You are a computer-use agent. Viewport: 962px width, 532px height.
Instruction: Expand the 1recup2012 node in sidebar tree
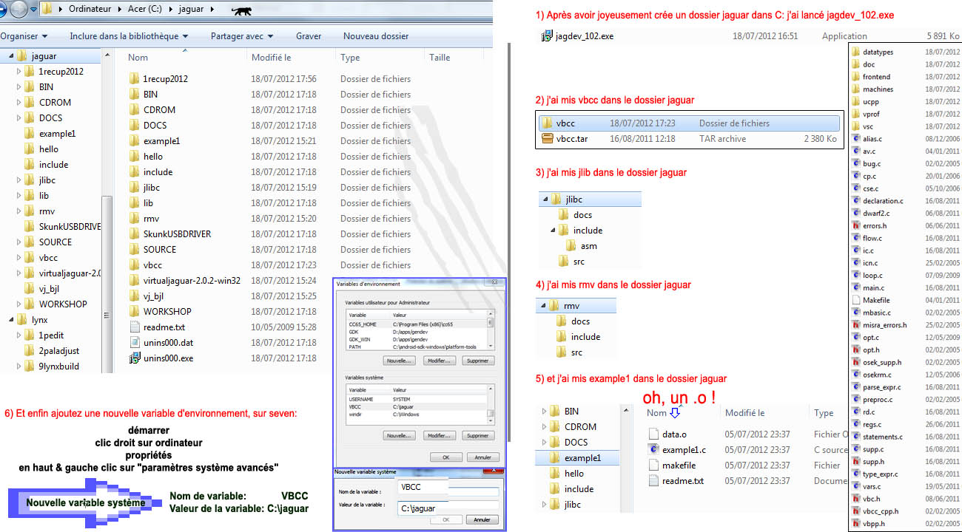(19, 72)
